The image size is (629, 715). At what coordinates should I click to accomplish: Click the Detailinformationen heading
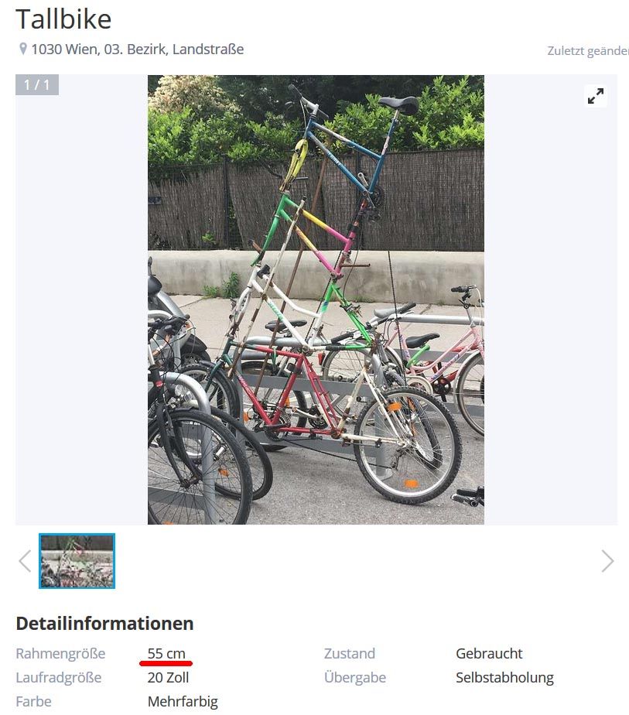tap(105, 624)
